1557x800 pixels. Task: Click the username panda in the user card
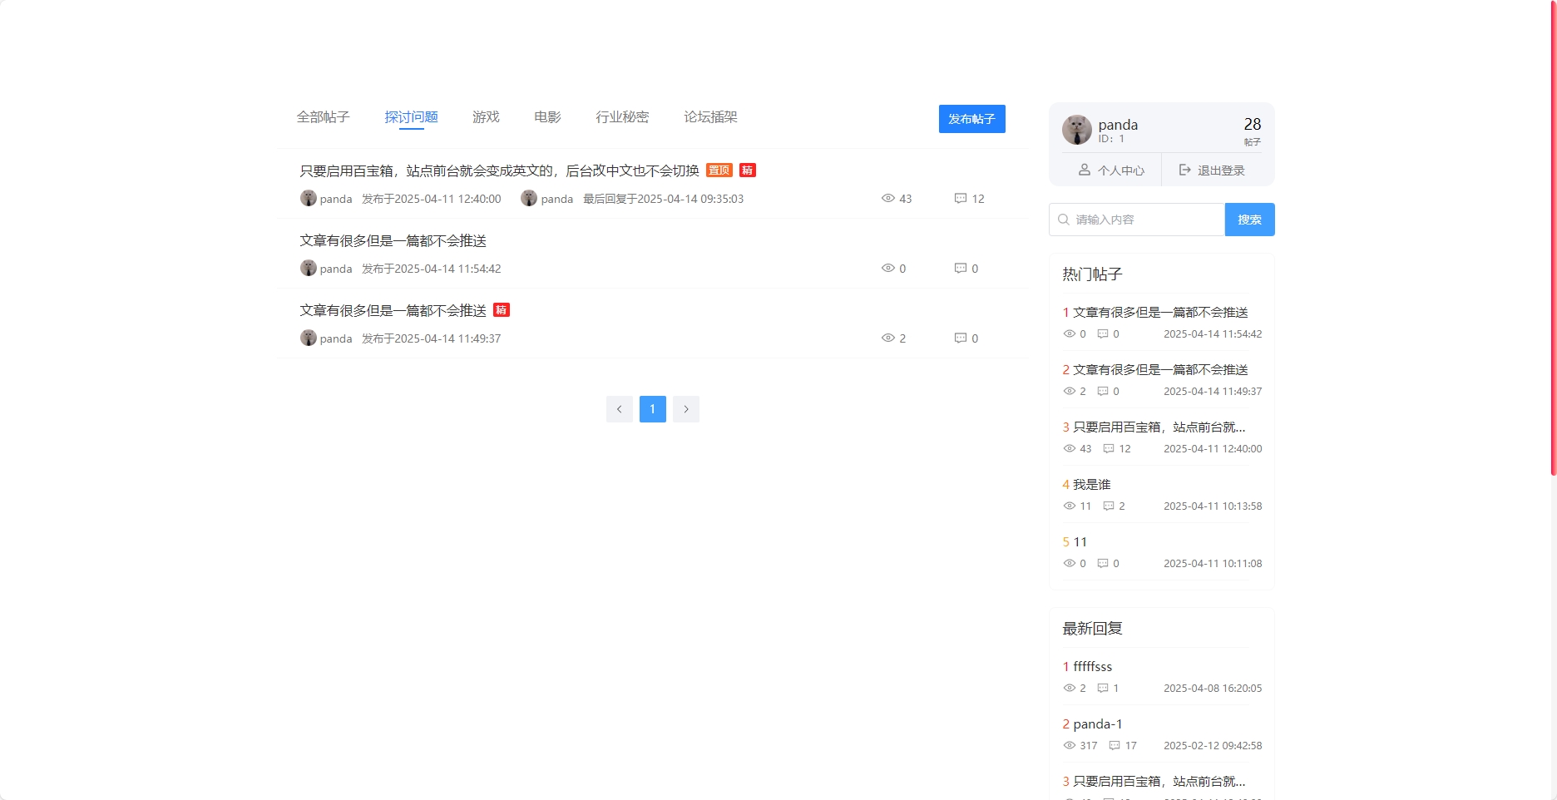[1118, 125]
